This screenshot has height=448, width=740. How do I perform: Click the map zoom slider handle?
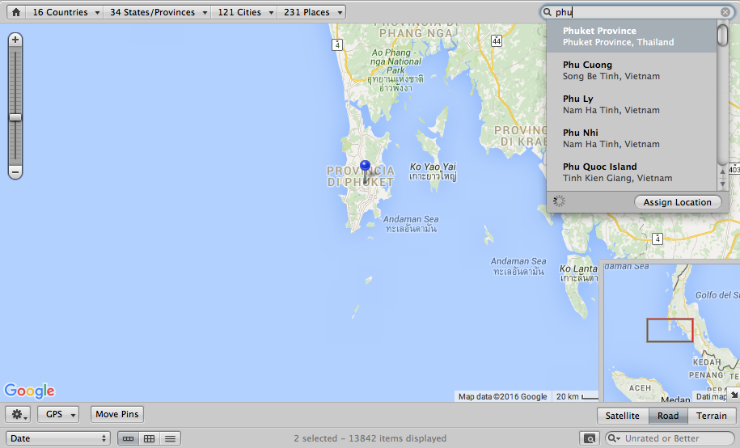[15, 117]
